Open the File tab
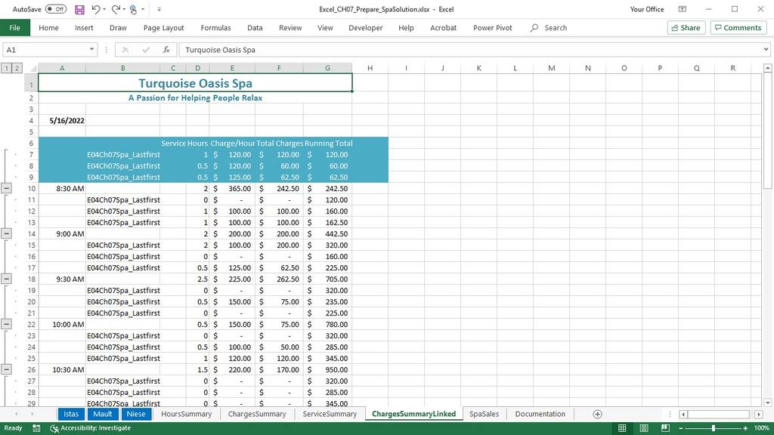 point(15,28)
